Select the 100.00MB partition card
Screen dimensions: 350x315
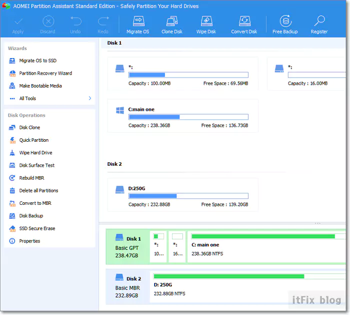[183, 74]
